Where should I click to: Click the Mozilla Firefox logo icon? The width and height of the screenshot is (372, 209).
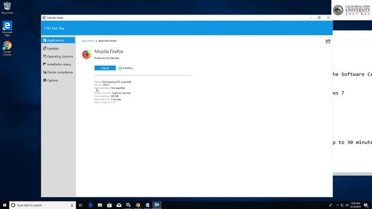pyautogui.click(x=87, y=54)
